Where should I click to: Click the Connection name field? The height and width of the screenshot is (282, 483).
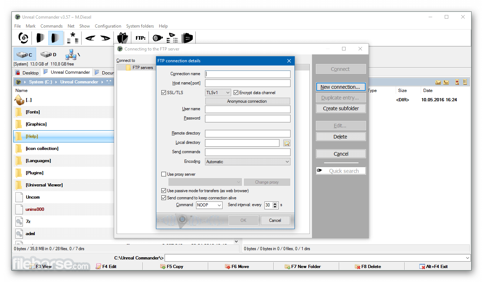[248, 74]
